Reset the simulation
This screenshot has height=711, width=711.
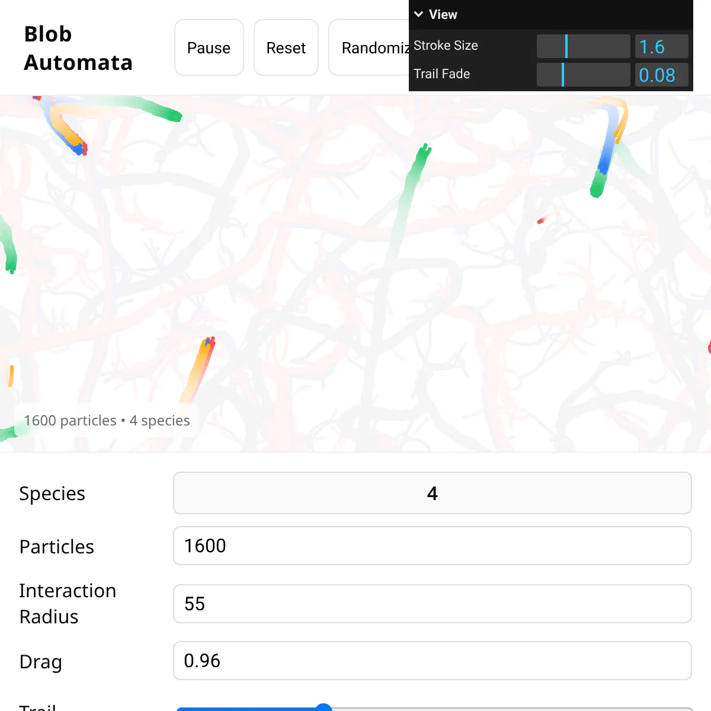(x=286, y=47)
